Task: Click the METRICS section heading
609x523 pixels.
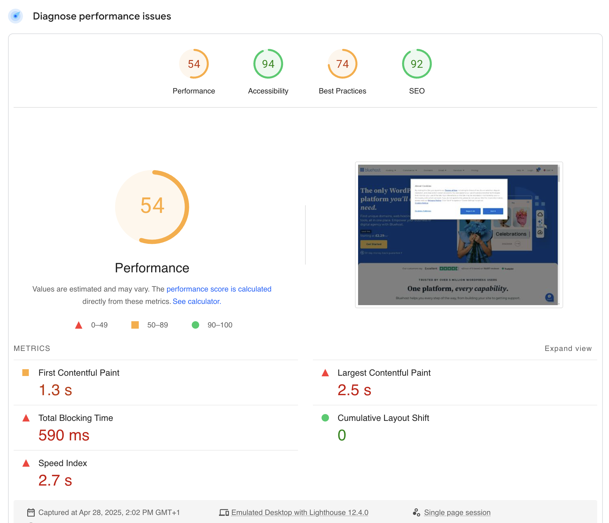Action: tap(32, 348)
